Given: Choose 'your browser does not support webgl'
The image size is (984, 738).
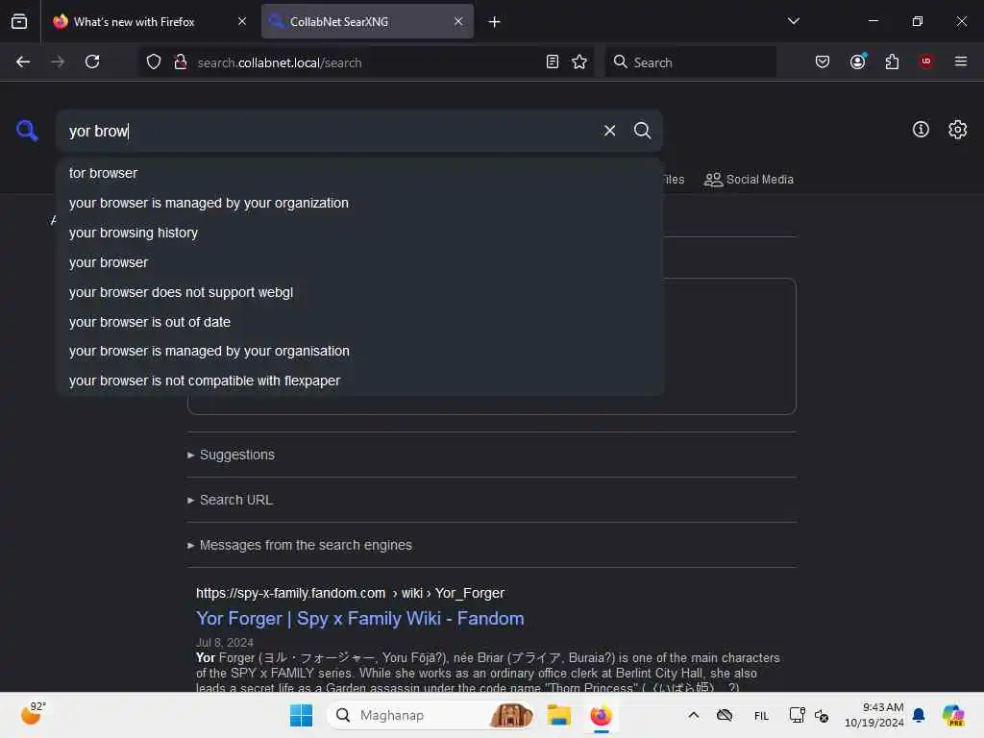Looking at the screenshot, I should tap(360, 292).
